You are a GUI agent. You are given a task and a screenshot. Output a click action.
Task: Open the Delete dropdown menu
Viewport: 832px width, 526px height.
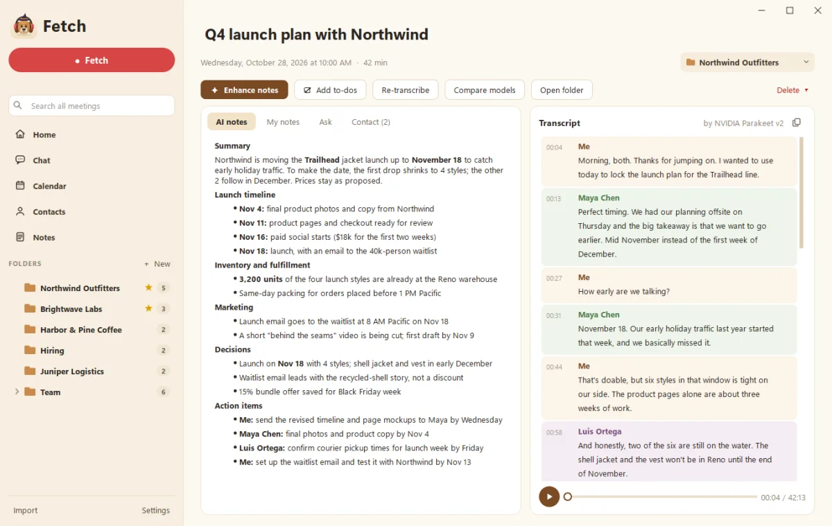[792, 90]
